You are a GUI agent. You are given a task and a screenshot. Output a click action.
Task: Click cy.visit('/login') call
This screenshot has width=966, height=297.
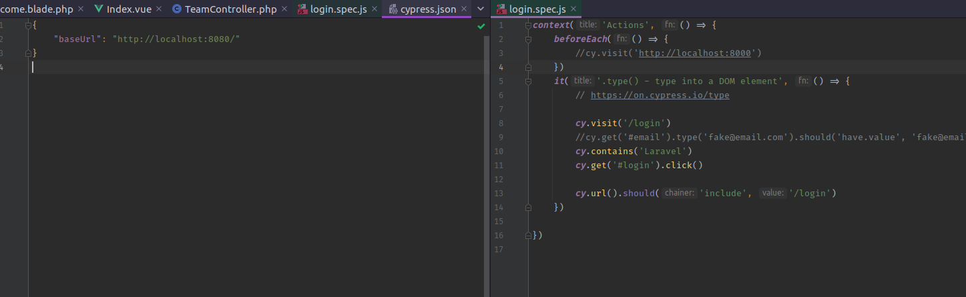pyautogui.click(x=623, y=123)
